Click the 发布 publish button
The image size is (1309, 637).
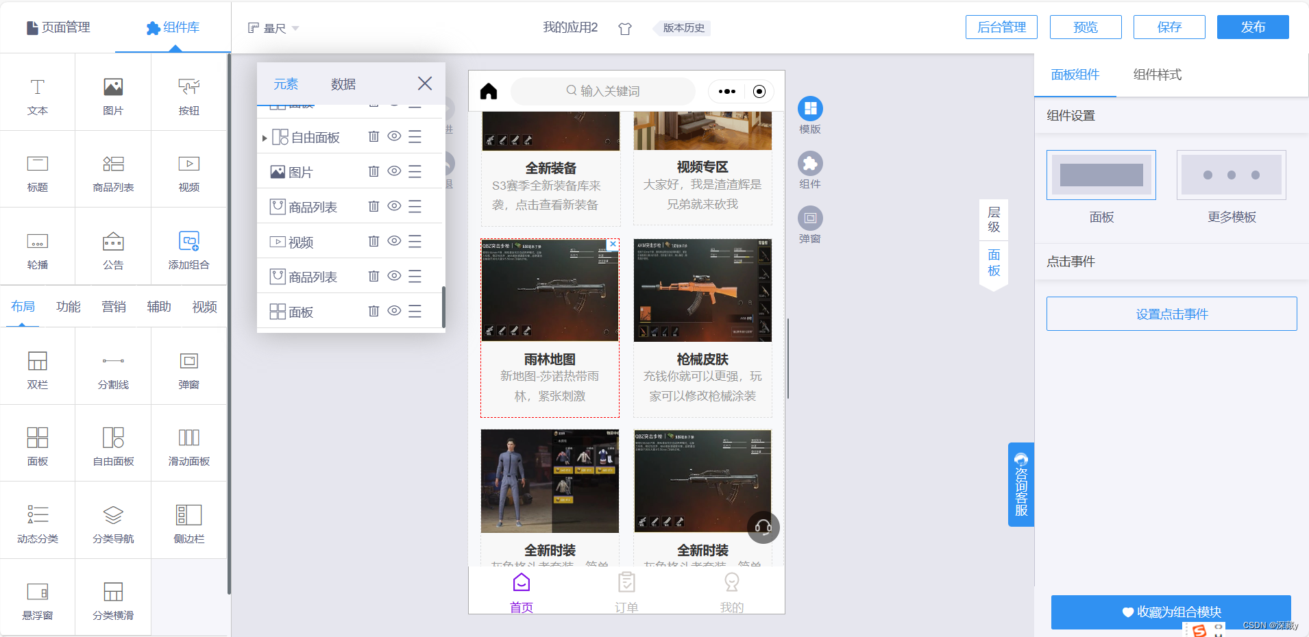click(x=1253, y=27)
